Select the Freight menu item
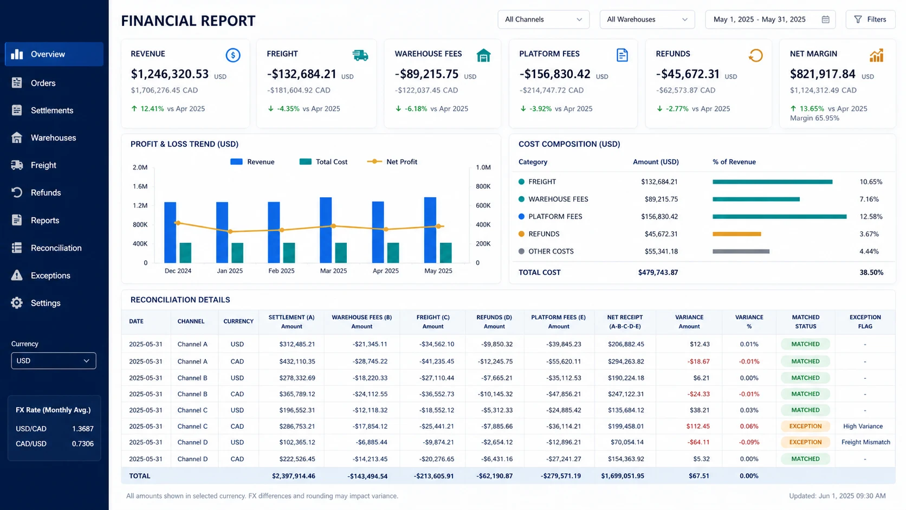The image size is (906, 510). (x=54, y=165)
